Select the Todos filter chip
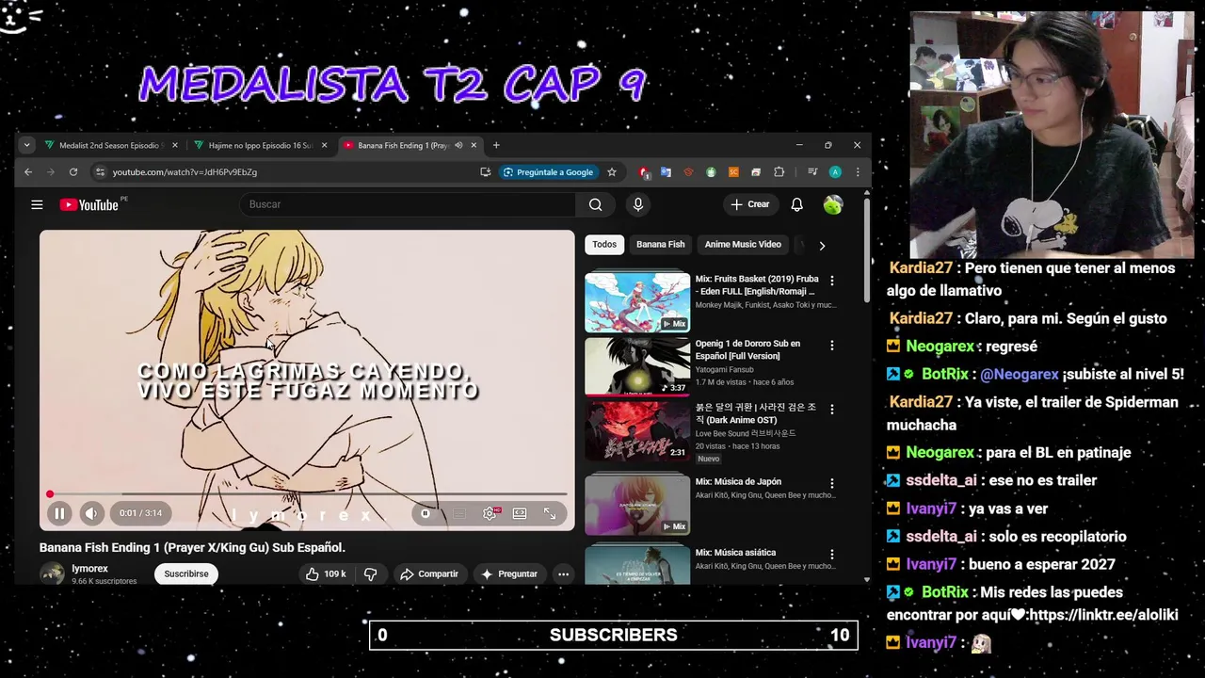 604,245
